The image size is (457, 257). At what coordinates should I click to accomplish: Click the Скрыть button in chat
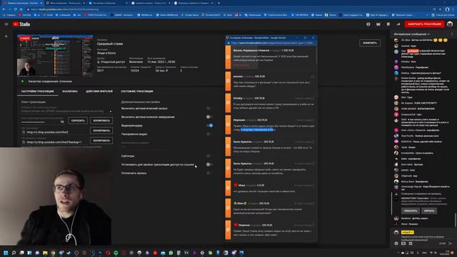pos(429,211)
